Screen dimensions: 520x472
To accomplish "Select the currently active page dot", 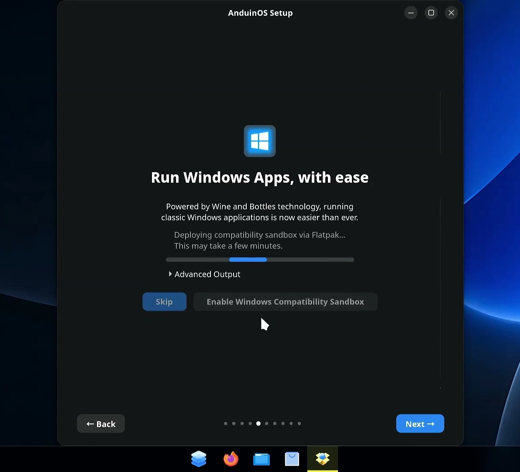I will (258, 423).
